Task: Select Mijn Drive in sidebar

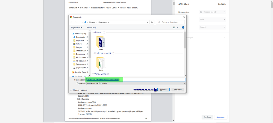Action: click(x=80, y=41)
